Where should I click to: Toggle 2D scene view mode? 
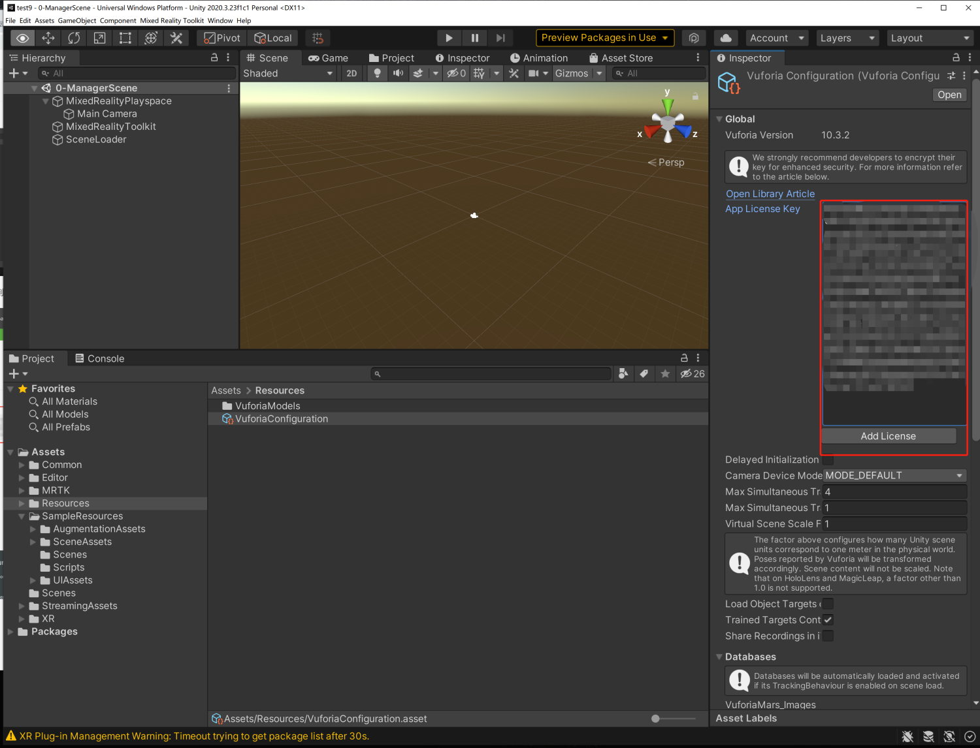pos(351,73)
